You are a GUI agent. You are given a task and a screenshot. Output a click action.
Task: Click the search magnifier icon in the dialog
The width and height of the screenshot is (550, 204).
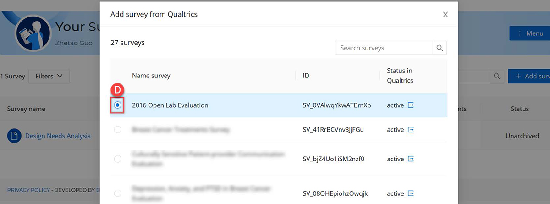440,48
